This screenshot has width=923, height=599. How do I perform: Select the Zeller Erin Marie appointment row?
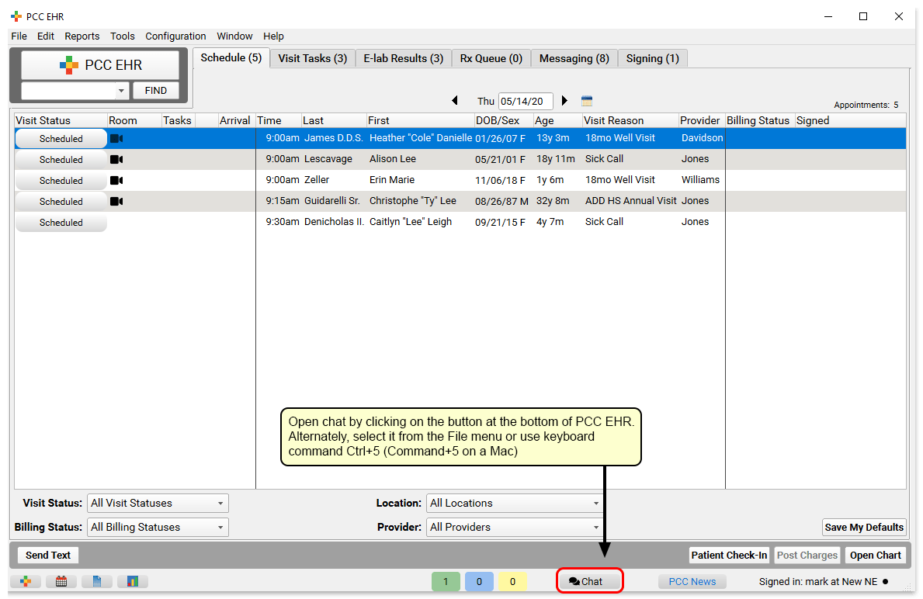click(x=460, y=180)
